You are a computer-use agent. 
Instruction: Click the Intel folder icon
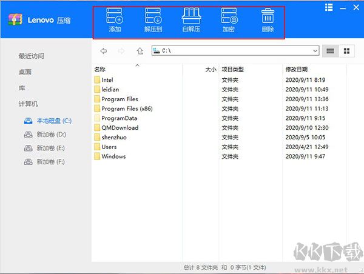point(97,80)
